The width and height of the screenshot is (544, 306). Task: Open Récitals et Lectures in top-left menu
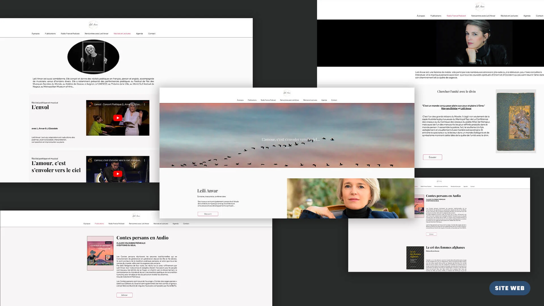(122, 34)
